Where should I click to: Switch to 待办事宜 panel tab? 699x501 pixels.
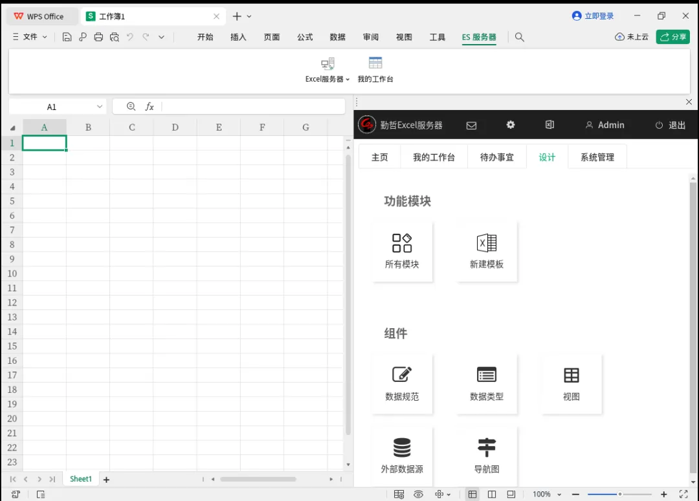coord(496,157)
